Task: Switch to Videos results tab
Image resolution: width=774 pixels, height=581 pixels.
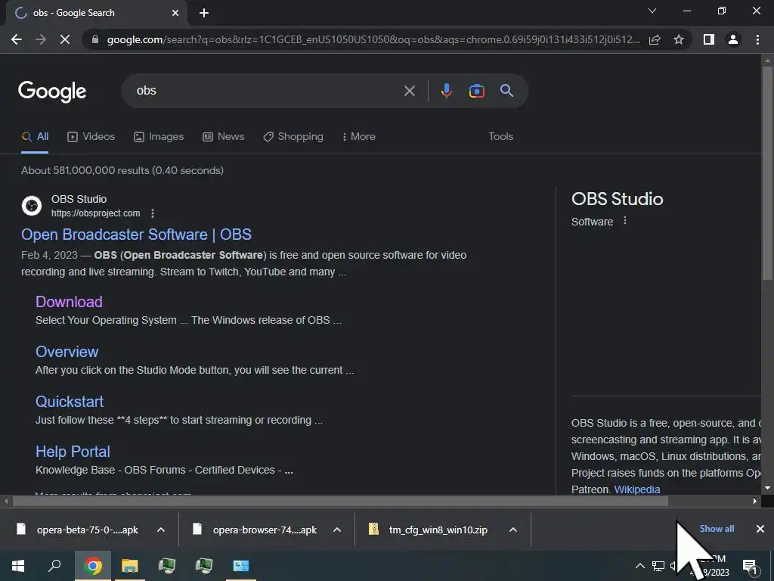Action: 91,137
